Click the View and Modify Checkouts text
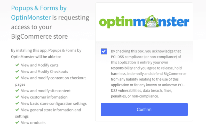206x124 pixels. point(45,71)
